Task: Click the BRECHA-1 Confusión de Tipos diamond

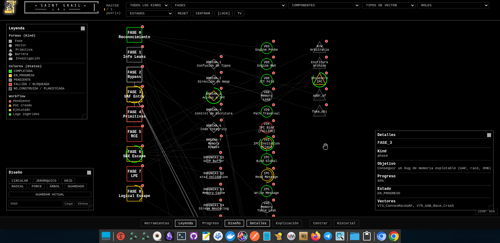Action: (214, 64)
